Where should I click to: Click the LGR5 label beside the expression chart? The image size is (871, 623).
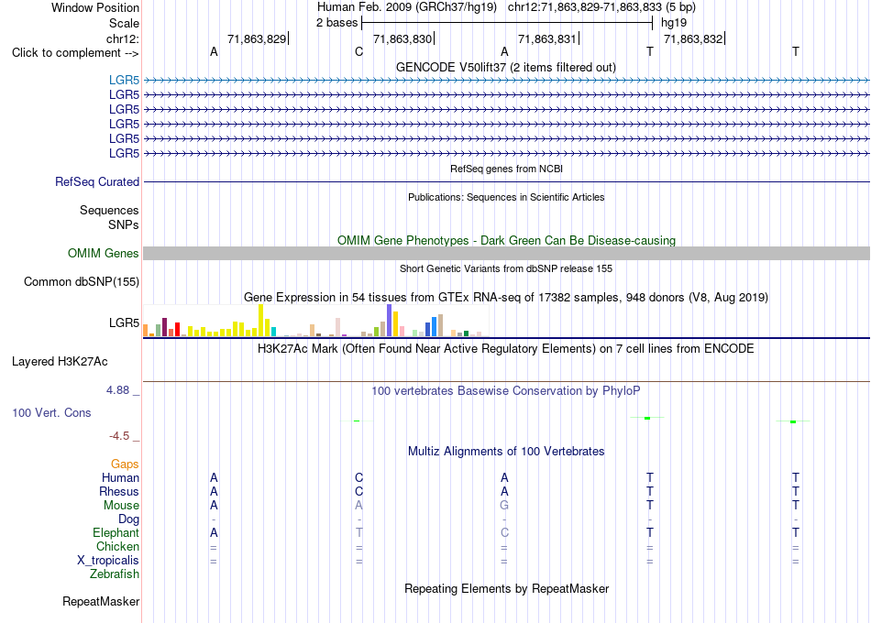coord(124,322)
